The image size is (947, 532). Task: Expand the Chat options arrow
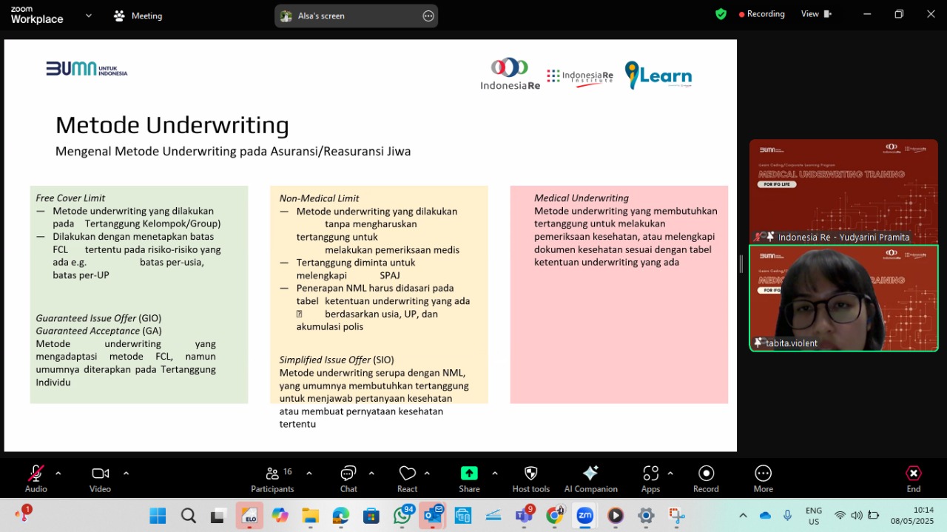click(371, 473)
